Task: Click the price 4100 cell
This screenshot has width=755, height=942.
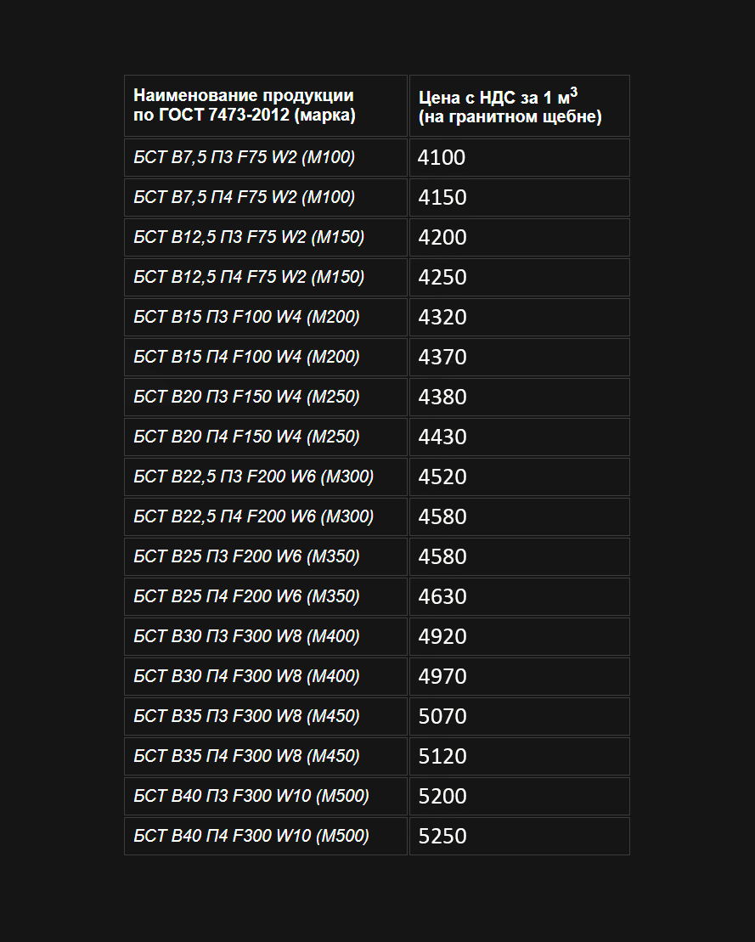Action: (520, 157)
